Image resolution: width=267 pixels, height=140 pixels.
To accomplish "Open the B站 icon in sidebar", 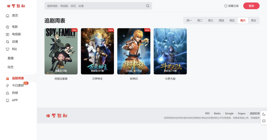I will (x=8, y=49).
